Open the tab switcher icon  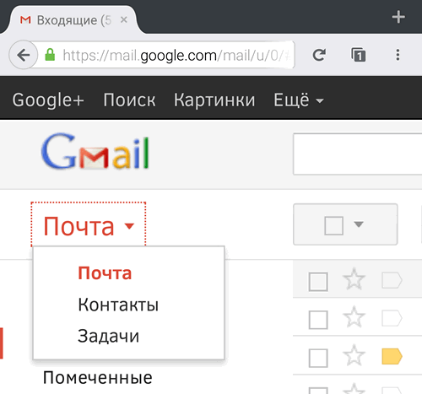[358, 55]
